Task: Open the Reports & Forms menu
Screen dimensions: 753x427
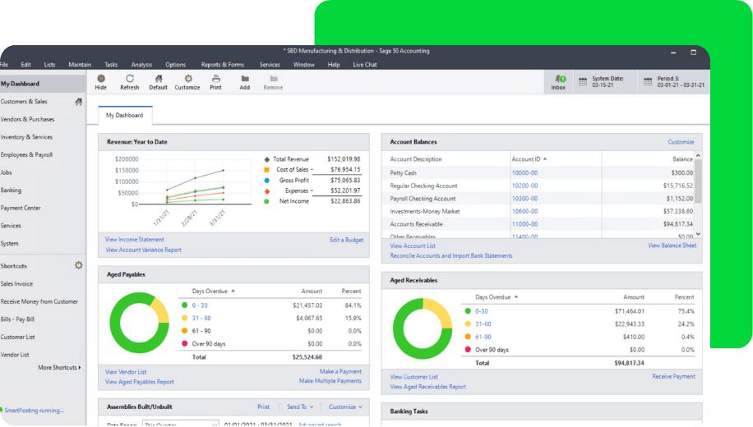Action: coord(222,64)
